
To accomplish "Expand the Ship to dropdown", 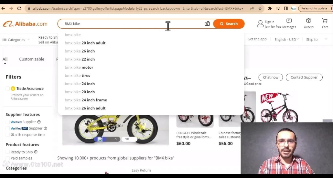I will click(x=317, y=39).
